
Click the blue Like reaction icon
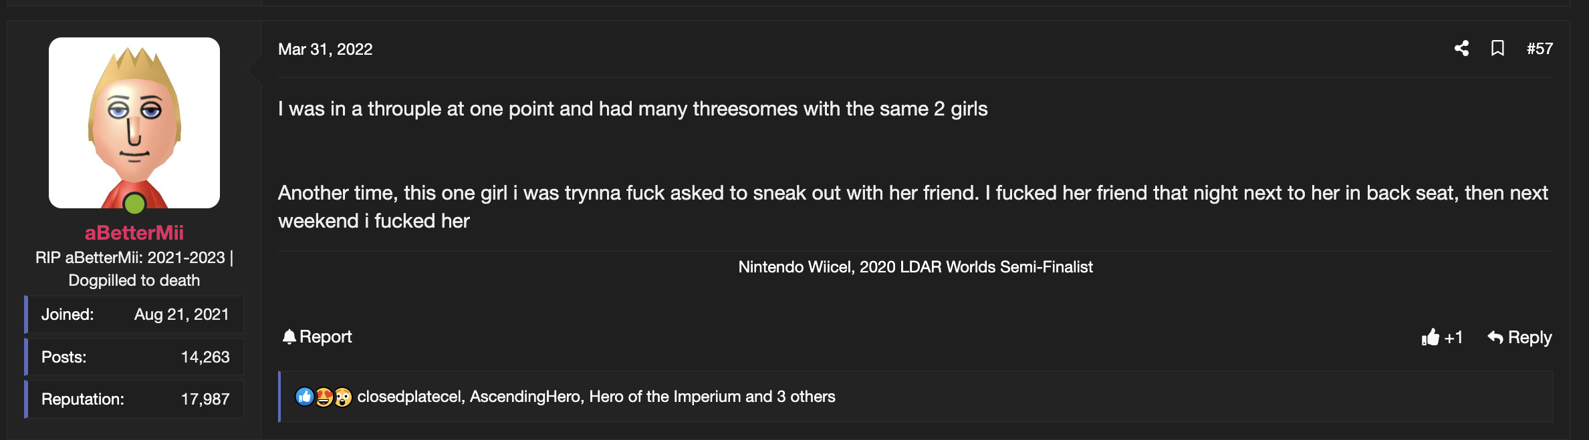click(x=304, y=397)
